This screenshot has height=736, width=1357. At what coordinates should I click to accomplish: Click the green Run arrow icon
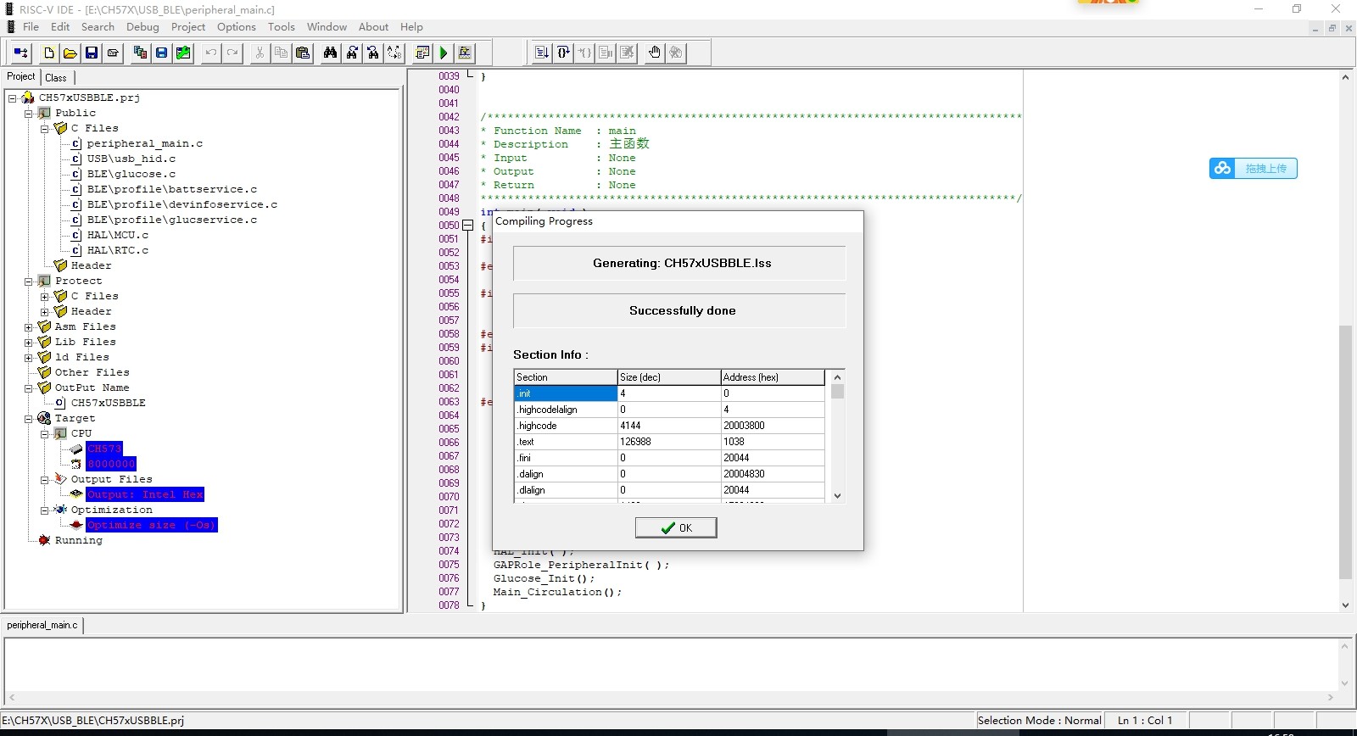443,53
